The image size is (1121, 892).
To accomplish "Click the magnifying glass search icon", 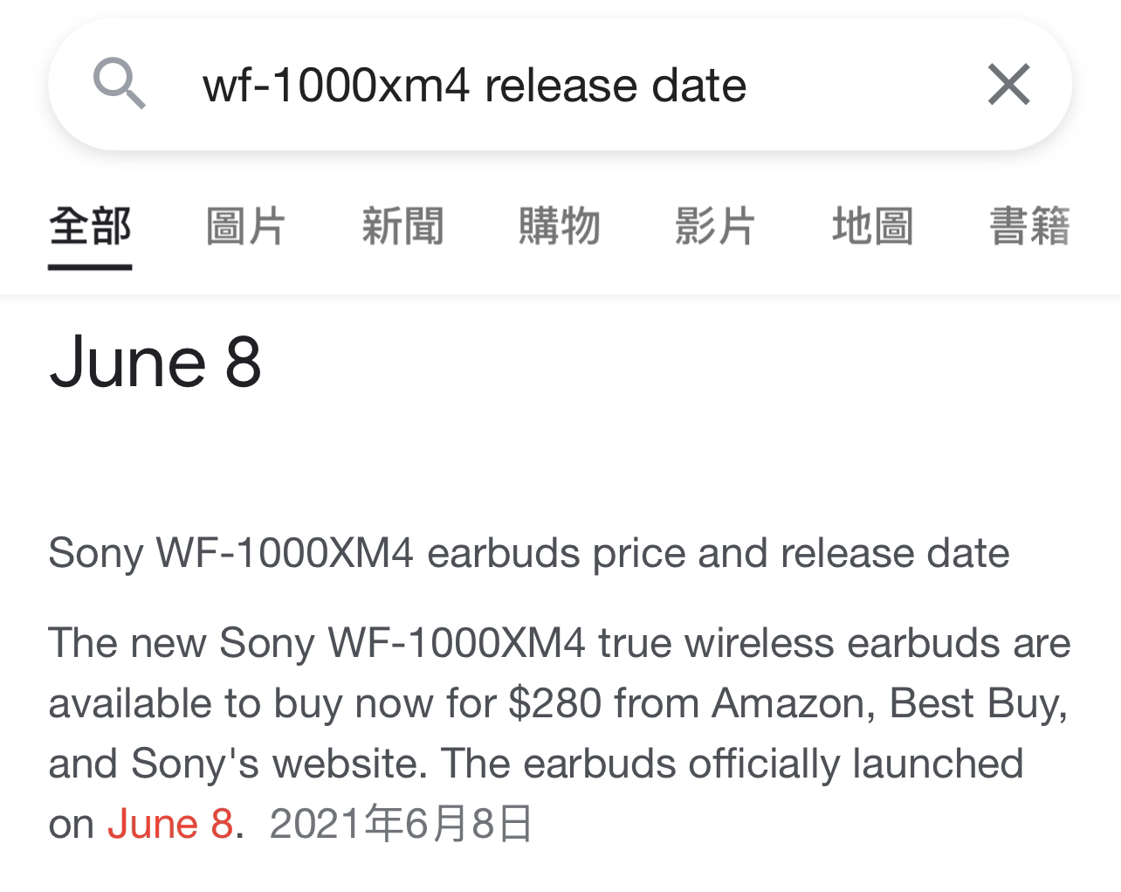I will [119, 84].
